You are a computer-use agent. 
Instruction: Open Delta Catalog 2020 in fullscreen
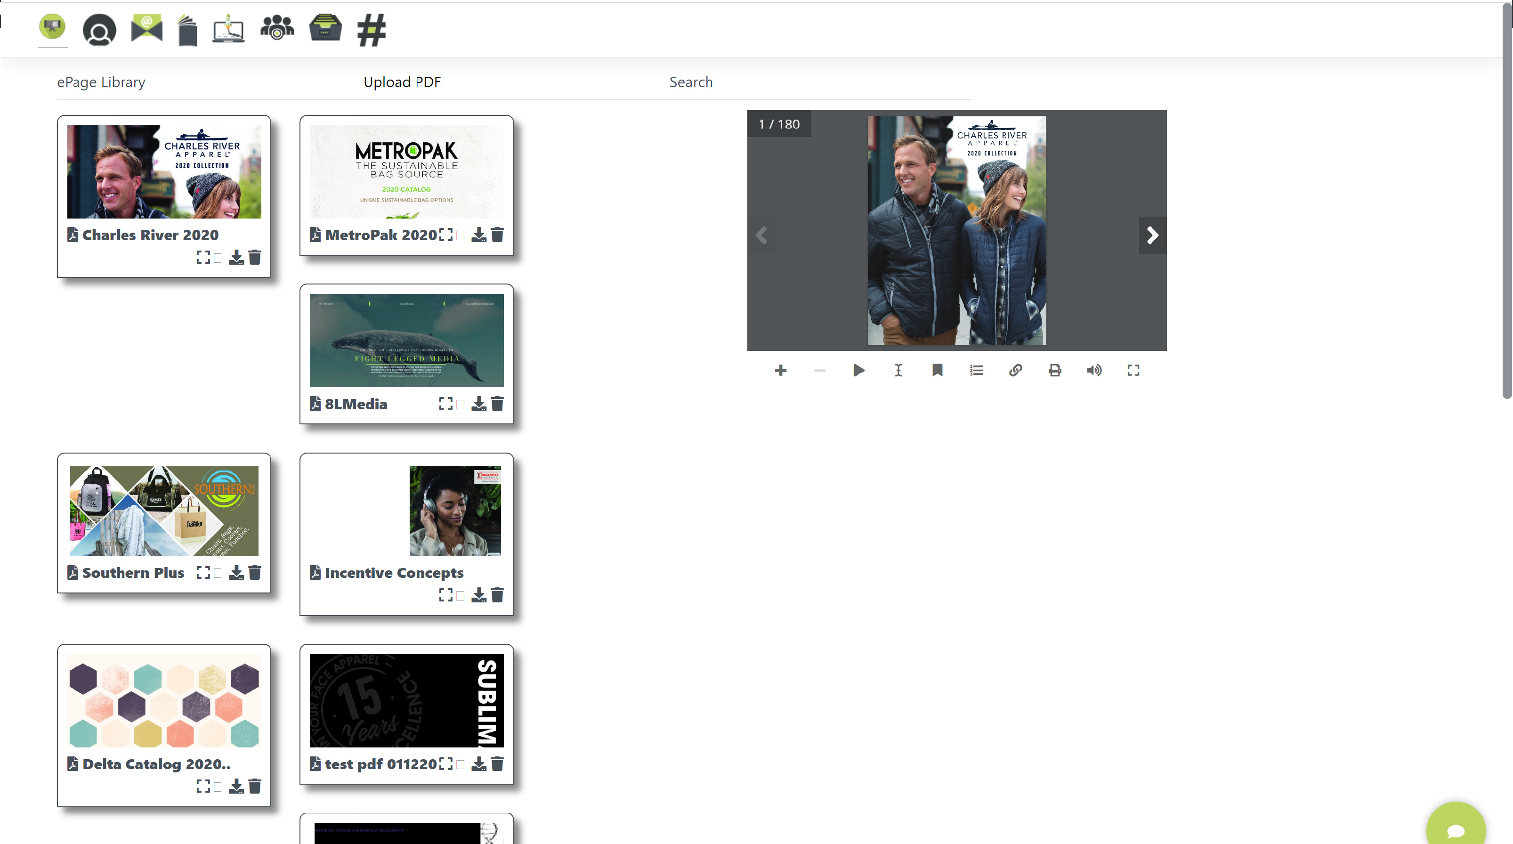coord(203,786)
